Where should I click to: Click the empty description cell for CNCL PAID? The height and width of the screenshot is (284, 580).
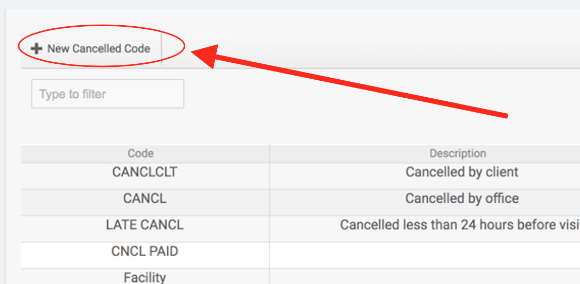[x=424, y=252]
